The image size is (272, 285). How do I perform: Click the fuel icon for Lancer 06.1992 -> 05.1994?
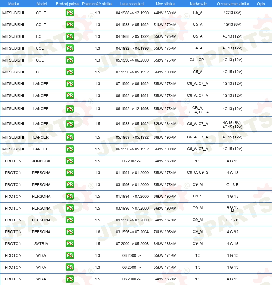[70, 96]
